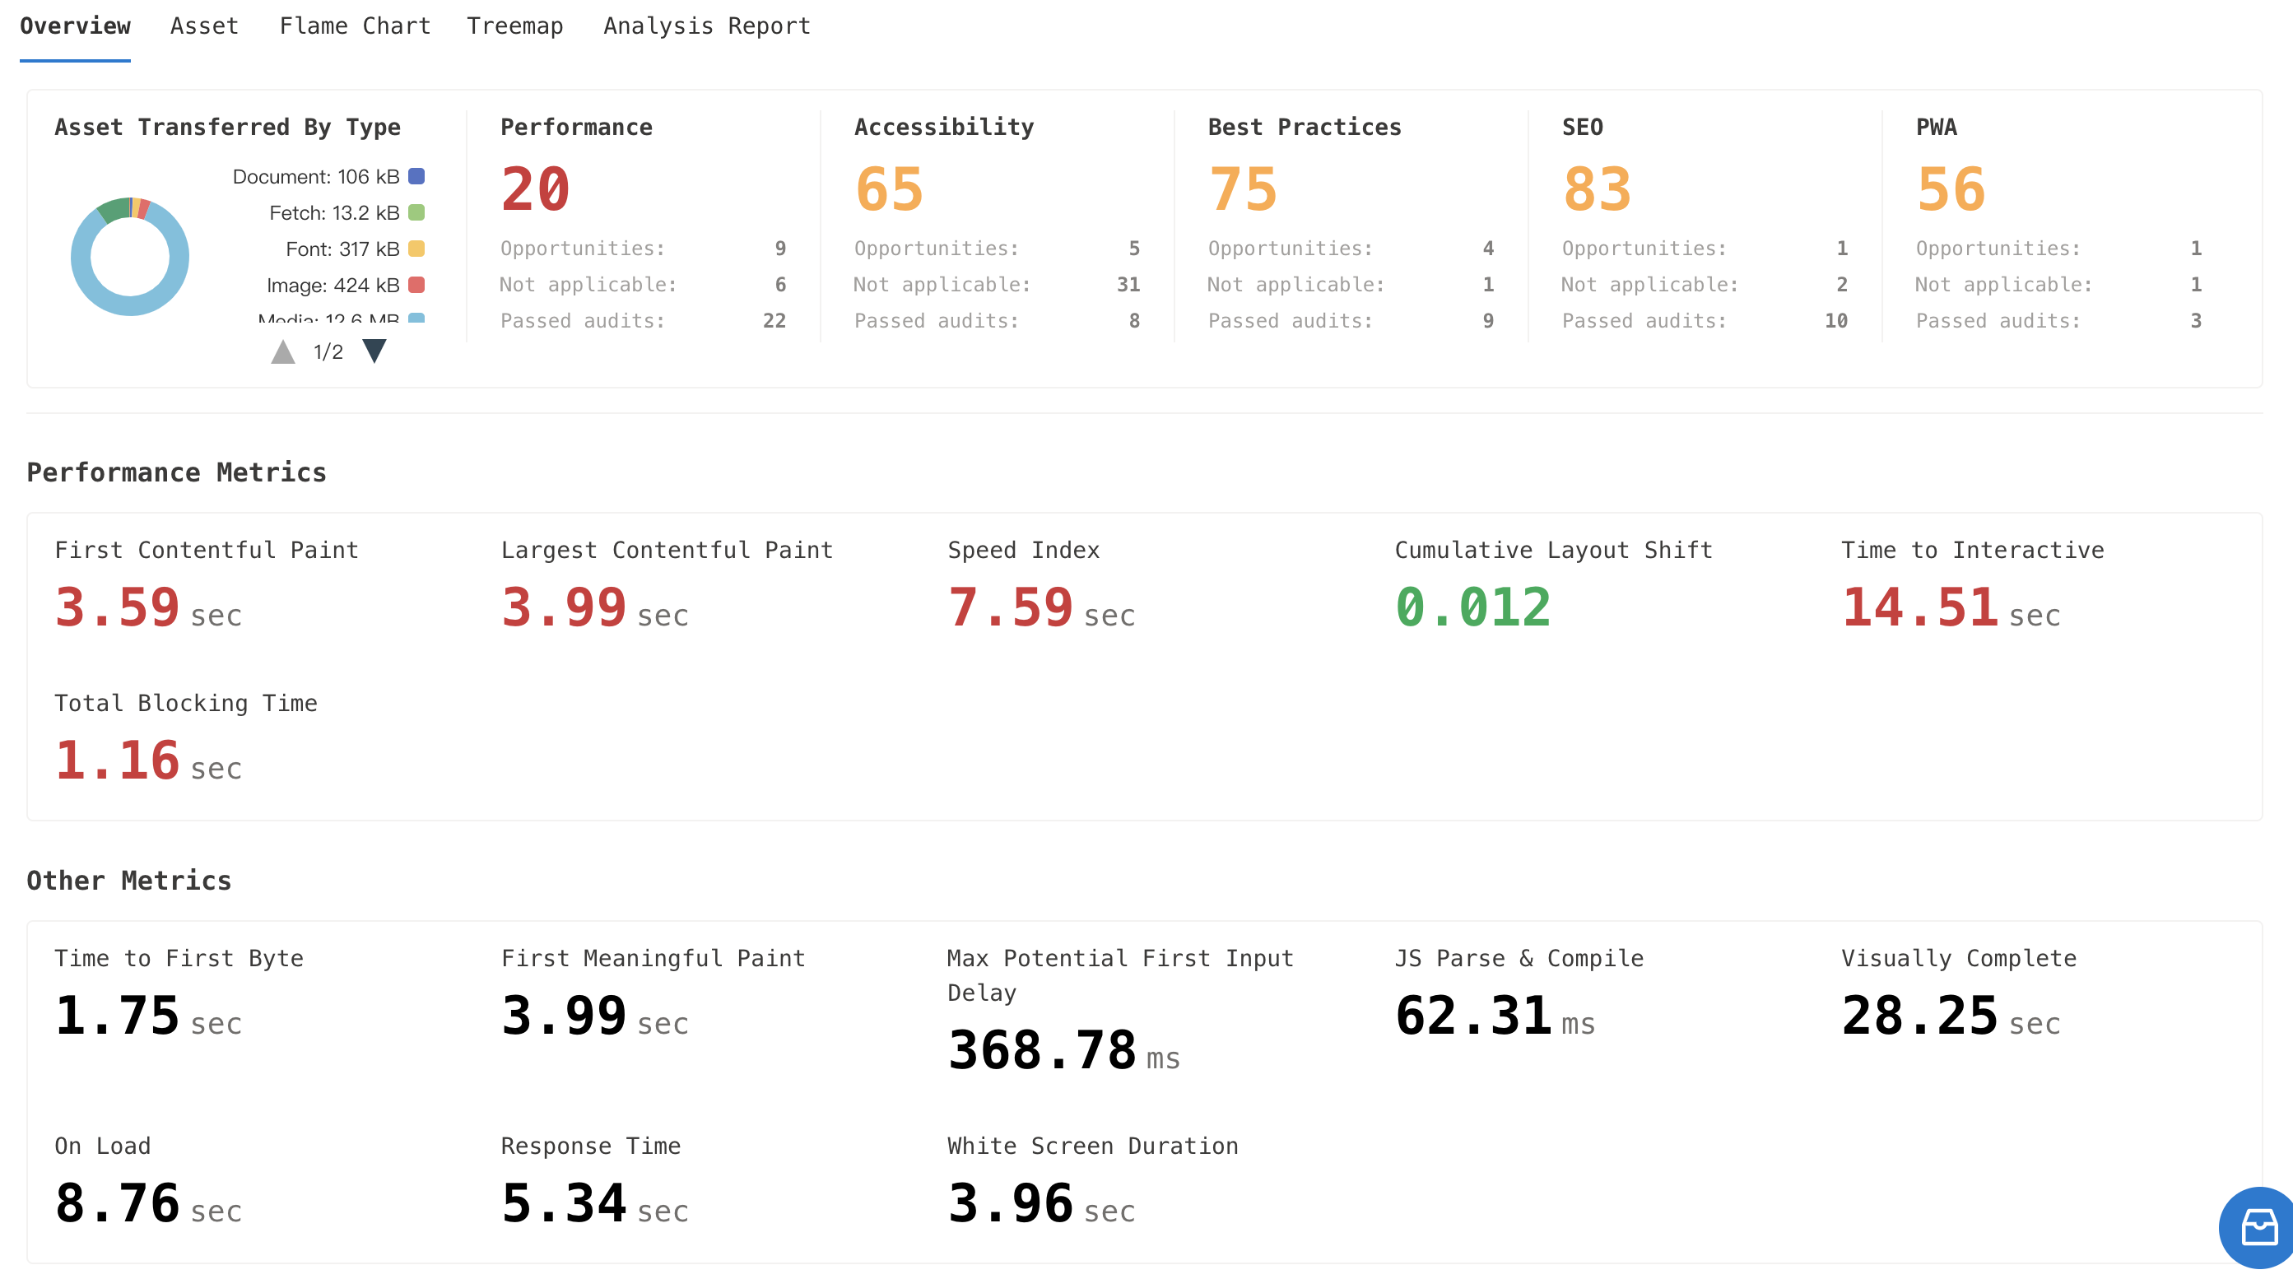Click the Best Practices score 75
Screen dimensions: 2293x1279
1243,188
